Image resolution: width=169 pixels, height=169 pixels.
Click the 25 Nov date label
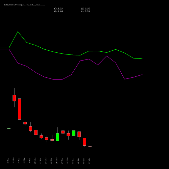click(51, 161)
